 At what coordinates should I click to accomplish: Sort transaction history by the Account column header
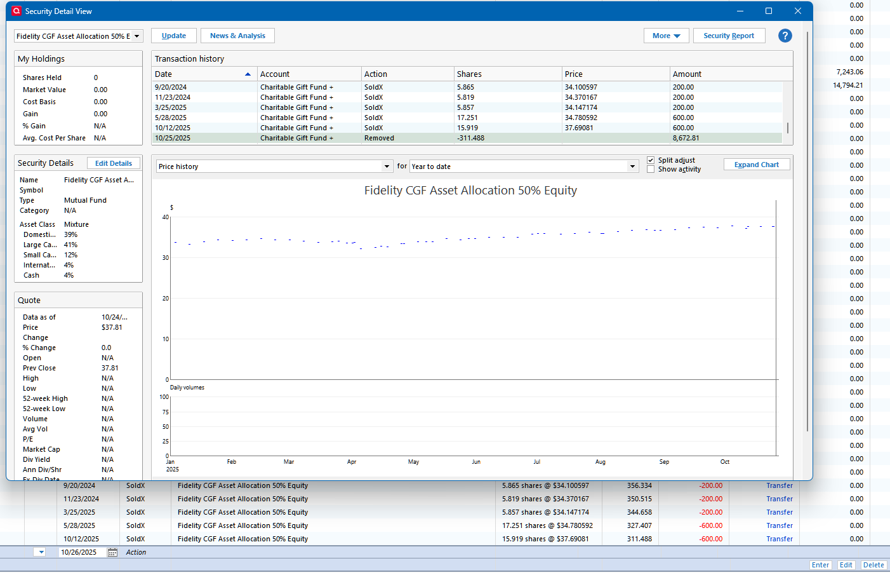coord(309,74)
